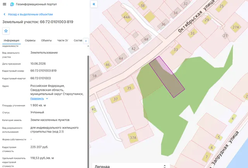Click building 7 on the map

[x=207, y=157]
